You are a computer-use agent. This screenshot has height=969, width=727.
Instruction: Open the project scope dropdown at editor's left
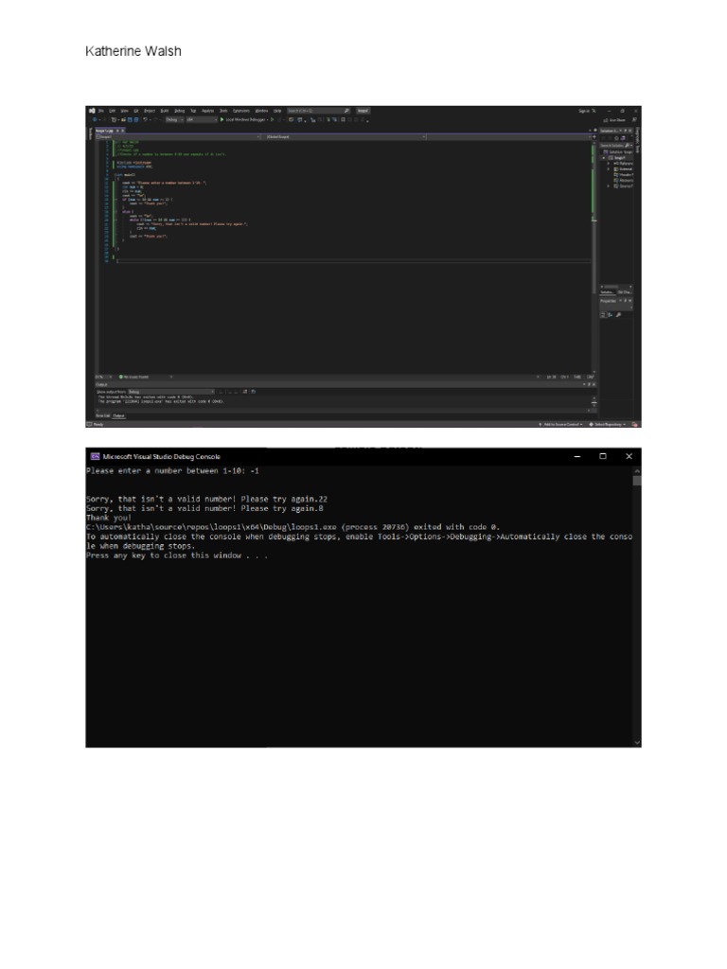point(178,136)
